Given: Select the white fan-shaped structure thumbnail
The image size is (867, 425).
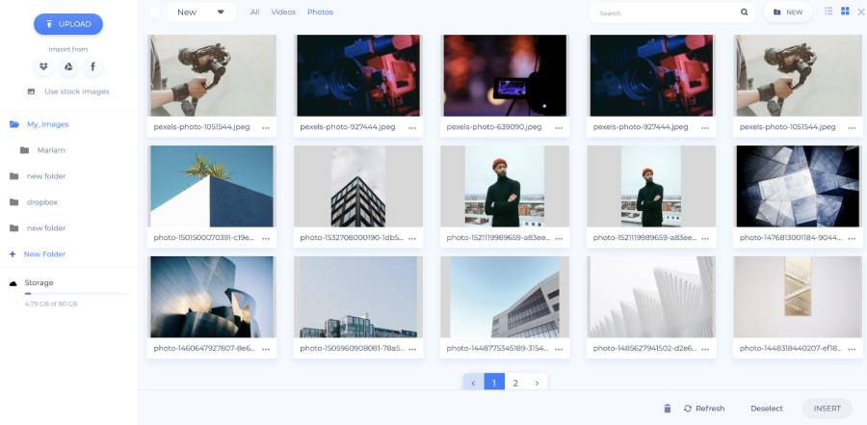Looking at the screenshot, I should coord(651,297).
